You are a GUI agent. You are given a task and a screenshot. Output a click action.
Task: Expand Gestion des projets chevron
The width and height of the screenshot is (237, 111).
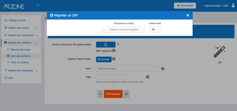tap(37, 28)
